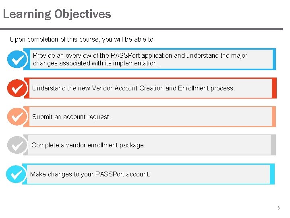Click the blue checkmark circle icon
290x218 pixels.
[17, 59]
